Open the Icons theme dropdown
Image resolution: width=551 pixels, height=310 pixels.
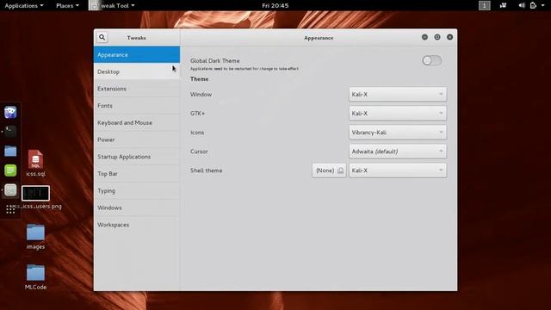[x=398, y=132]
